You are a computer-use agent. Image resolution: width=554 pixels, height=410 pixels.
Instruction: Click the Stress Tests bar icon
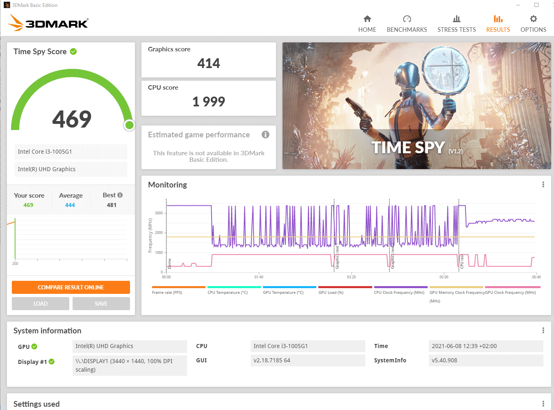457,19
